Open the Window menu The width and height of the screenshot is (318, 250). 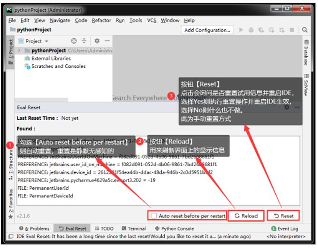coord(170,20)
